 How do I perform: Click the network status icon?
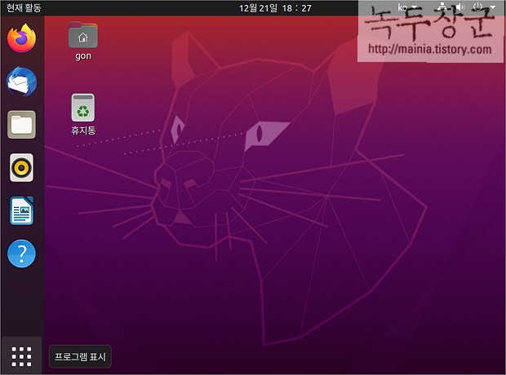click(442, 7)
